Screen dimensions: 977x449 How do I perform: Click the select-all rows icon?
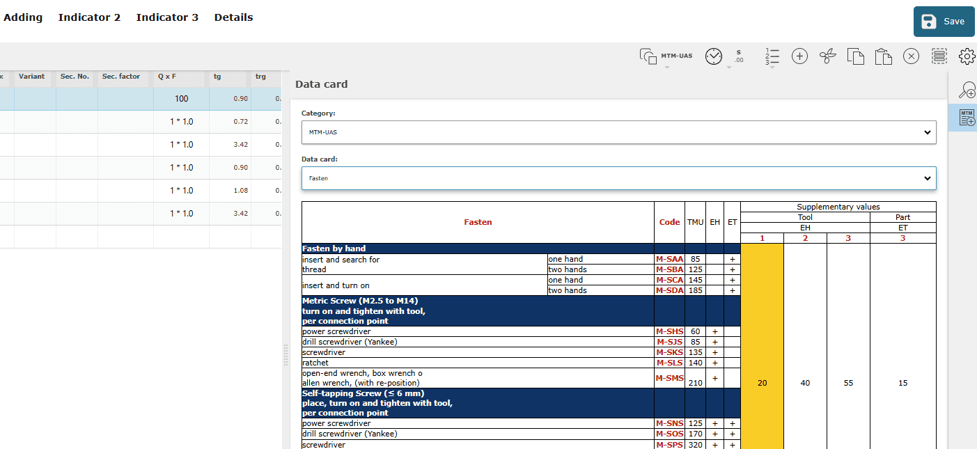click(939, 57)
